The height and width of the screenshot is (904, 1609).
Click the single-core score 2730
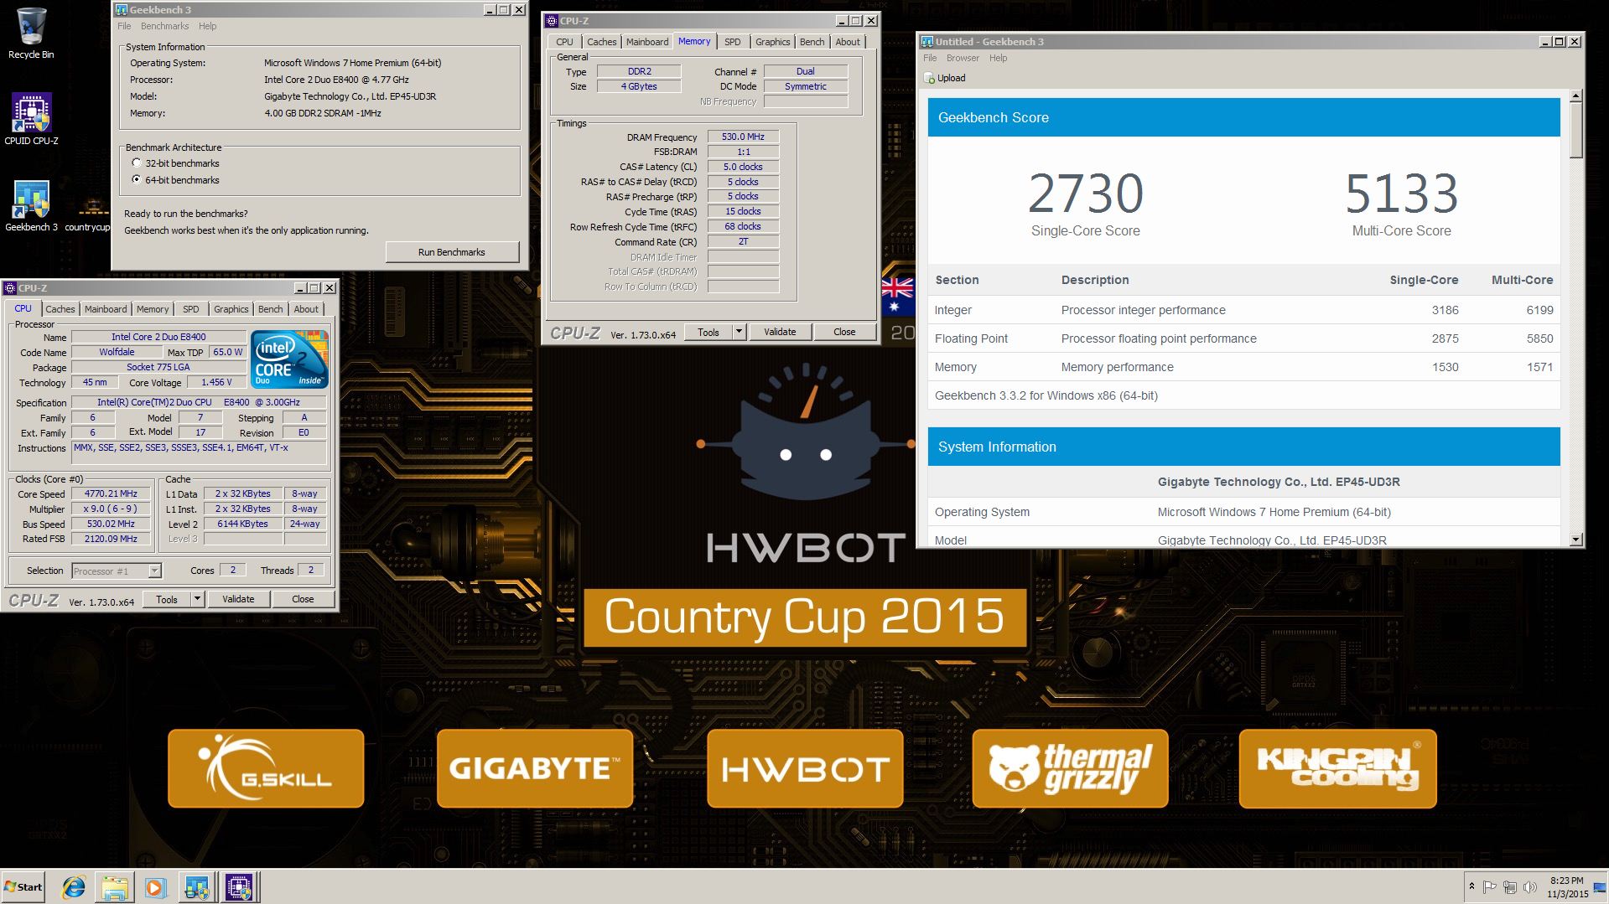(1085, 194)
